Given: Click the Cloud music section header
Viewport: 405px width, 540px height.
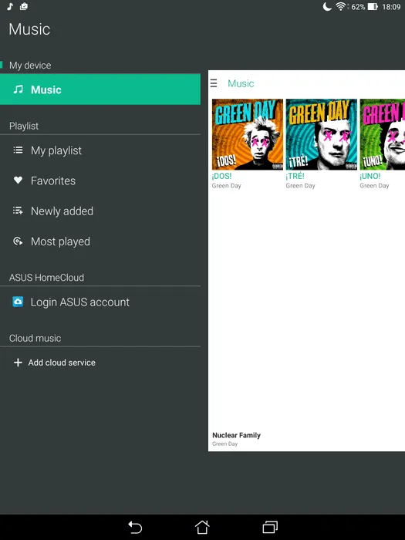Looking at the screenshot, I should tap(35, 338).
